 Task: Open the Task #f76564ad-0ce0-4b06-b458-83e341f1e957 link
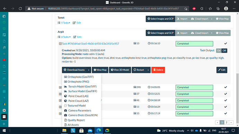(x=90, y=44)
